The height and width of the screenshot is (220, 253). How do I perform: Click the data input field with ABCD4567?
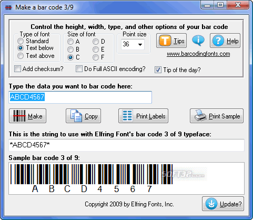point(80,97)
